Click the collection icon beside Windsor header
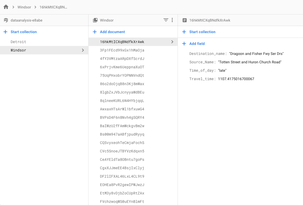 [95, 20]
